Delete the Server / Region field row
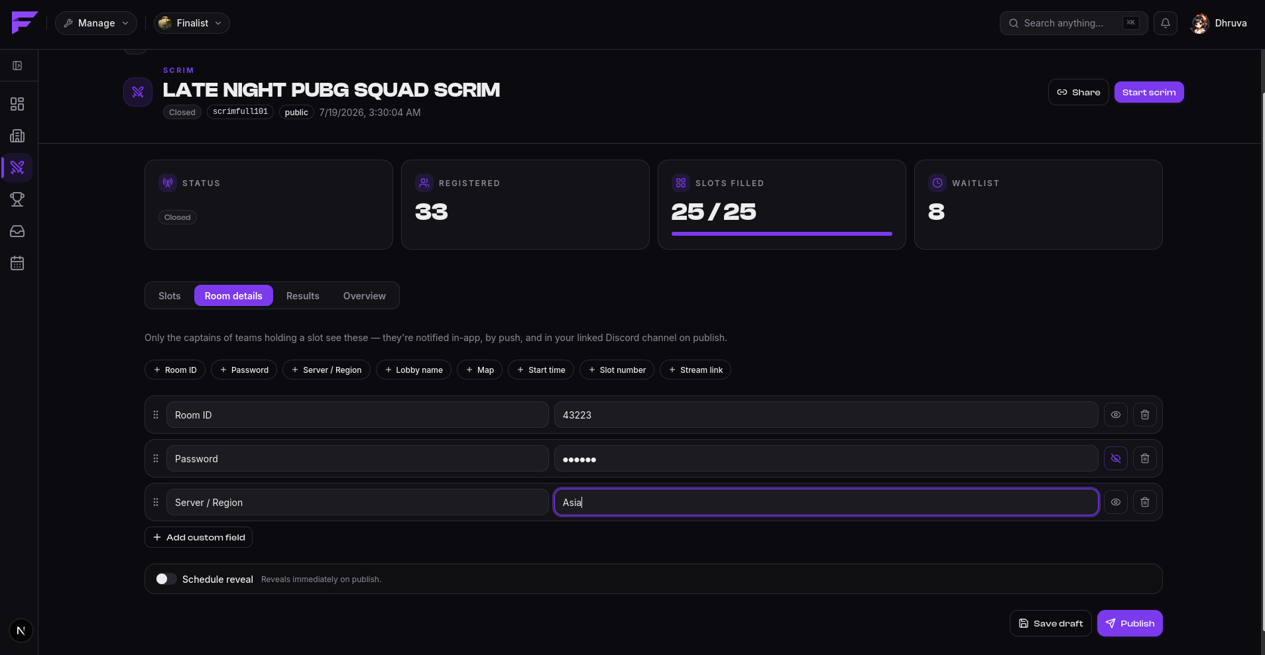This screenshot has height=655, width=1265. pos(1145,502)
